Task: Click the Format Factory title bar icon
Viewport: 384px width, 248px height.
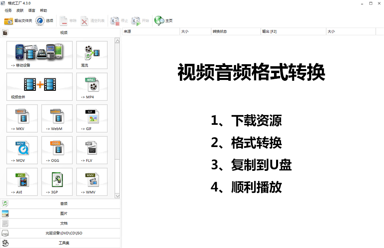Action: click(3, 3)
